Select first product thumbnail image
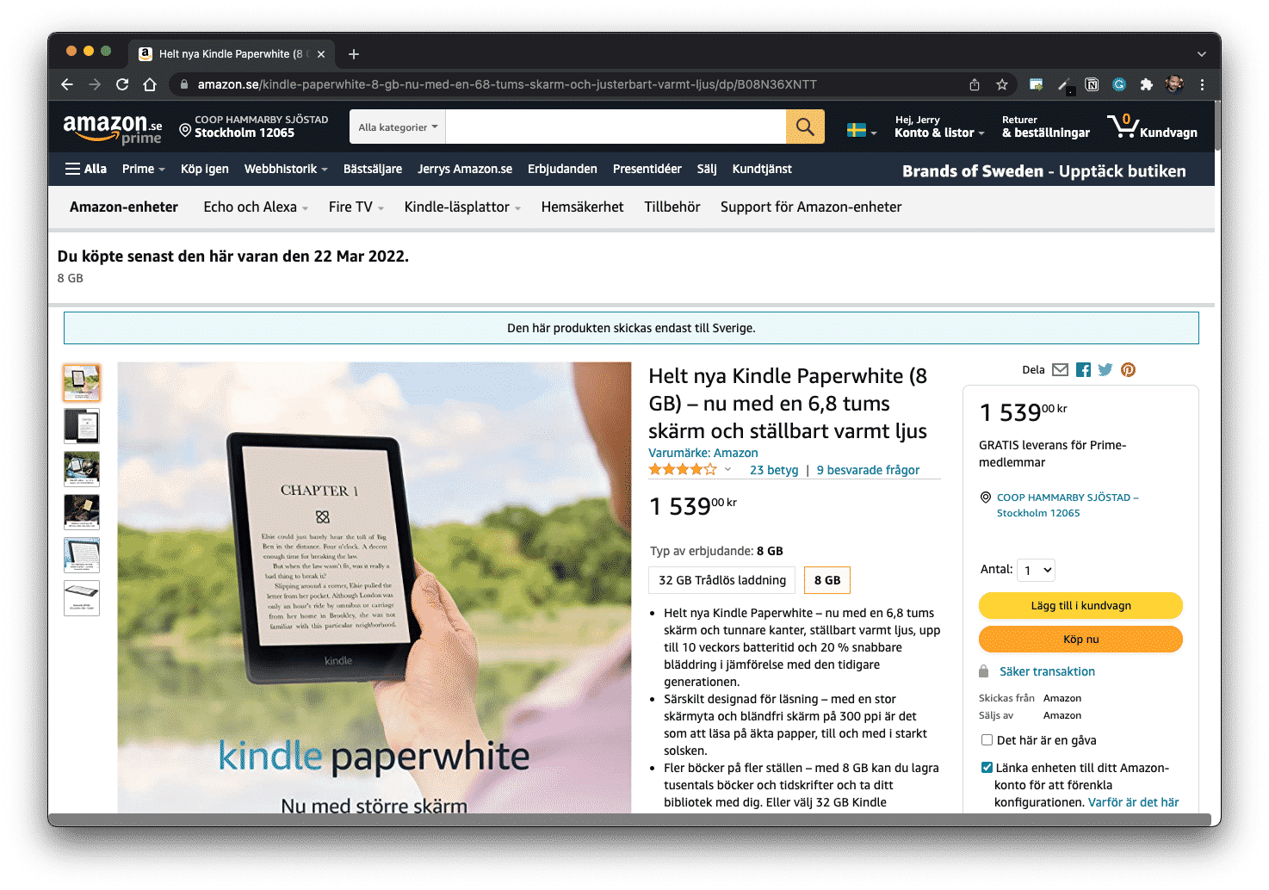The image size is (1269, 890). tap(82, 383)
